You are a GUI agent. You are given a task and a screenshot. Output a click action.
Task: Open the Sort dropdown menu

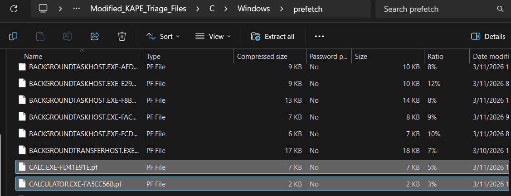(163, 37)
